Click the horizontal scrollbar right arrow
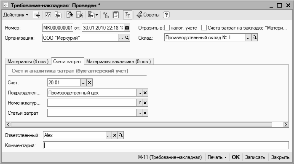The height and width of the screenshot is (164, 294). click(x=286, y=124)
